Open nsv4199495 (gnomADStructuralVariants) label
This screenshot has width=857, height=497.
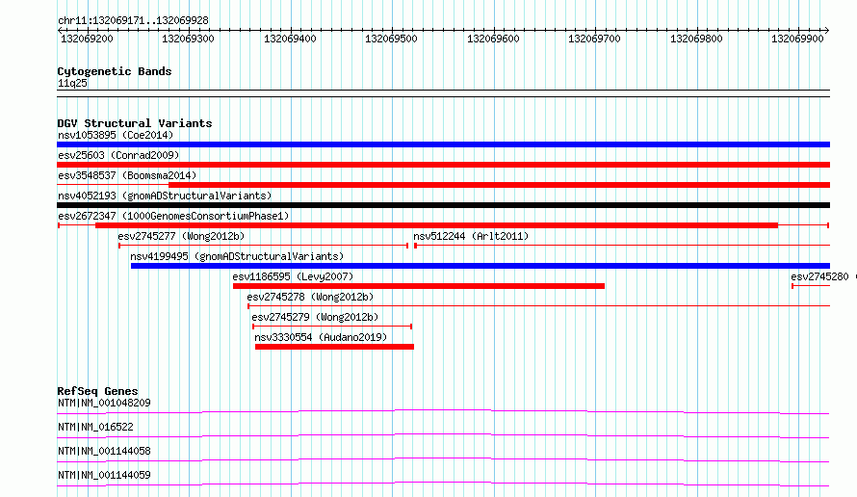(x=237, y=256)
